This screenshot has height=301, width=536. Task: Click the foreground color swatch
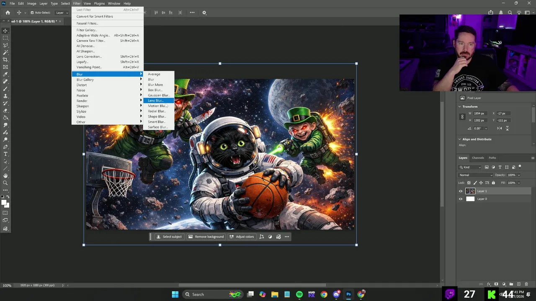(4, 203)
